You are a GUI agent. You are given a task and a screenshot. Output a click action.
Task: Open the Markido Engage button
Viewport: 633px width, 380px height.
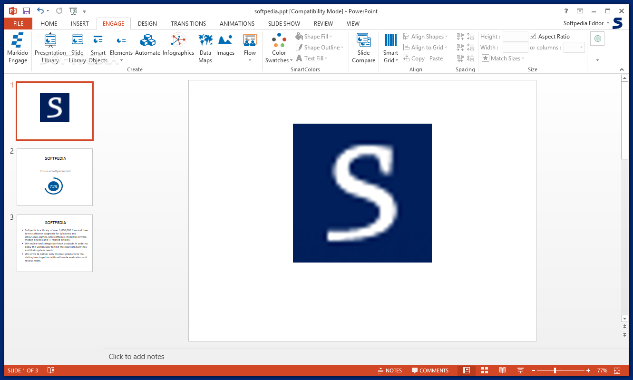pos(18,48)
